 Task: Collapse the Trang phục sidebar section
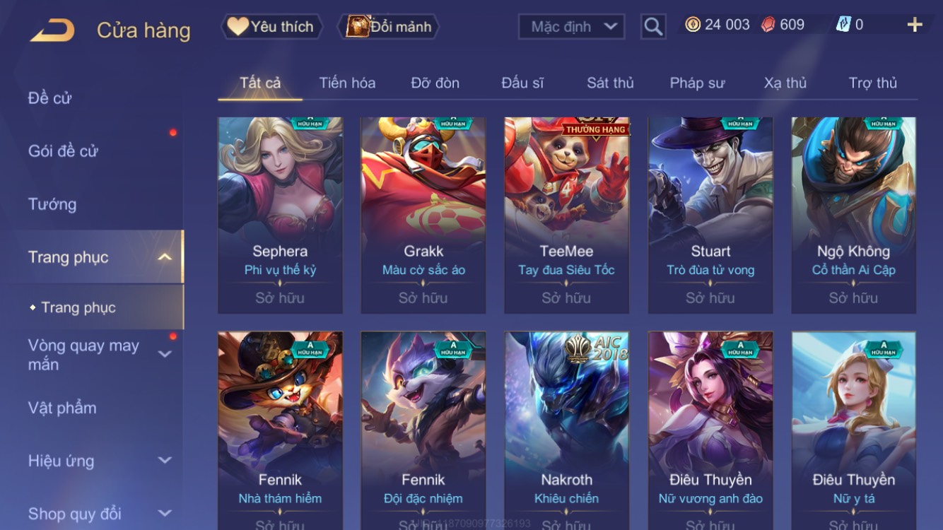(x=164, y=257)
